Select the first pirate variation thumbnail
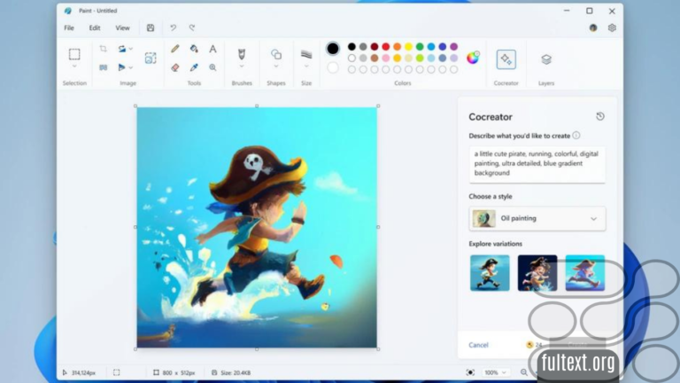This screenshot has width=680, height=383. click(x=490, y=273)
